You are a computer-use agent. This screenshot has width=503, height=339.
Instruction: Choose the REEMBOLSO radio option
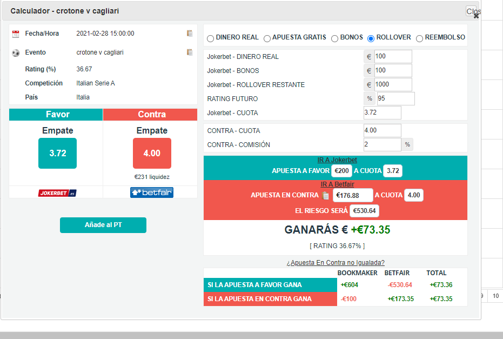(x=419, y=38)
